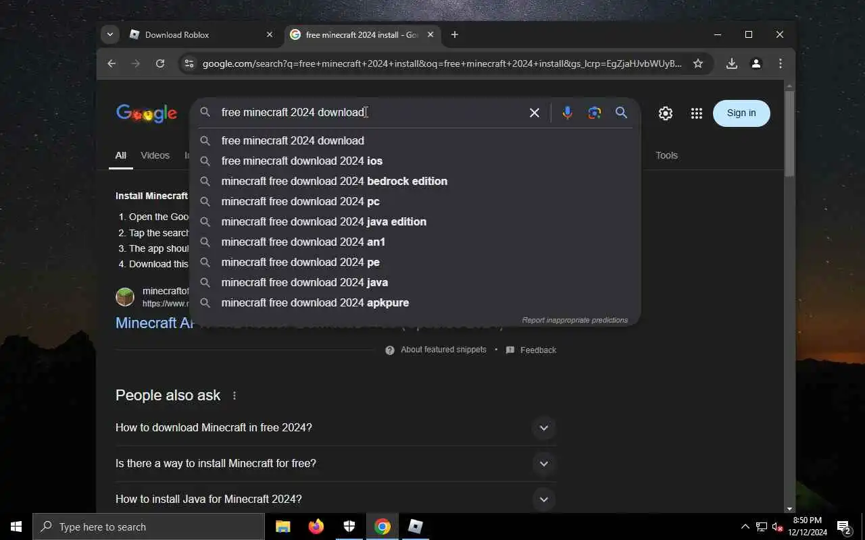Click the Chrome address bar URL
The height and width of the screenshot is (540, 865).
coord(443,63)
